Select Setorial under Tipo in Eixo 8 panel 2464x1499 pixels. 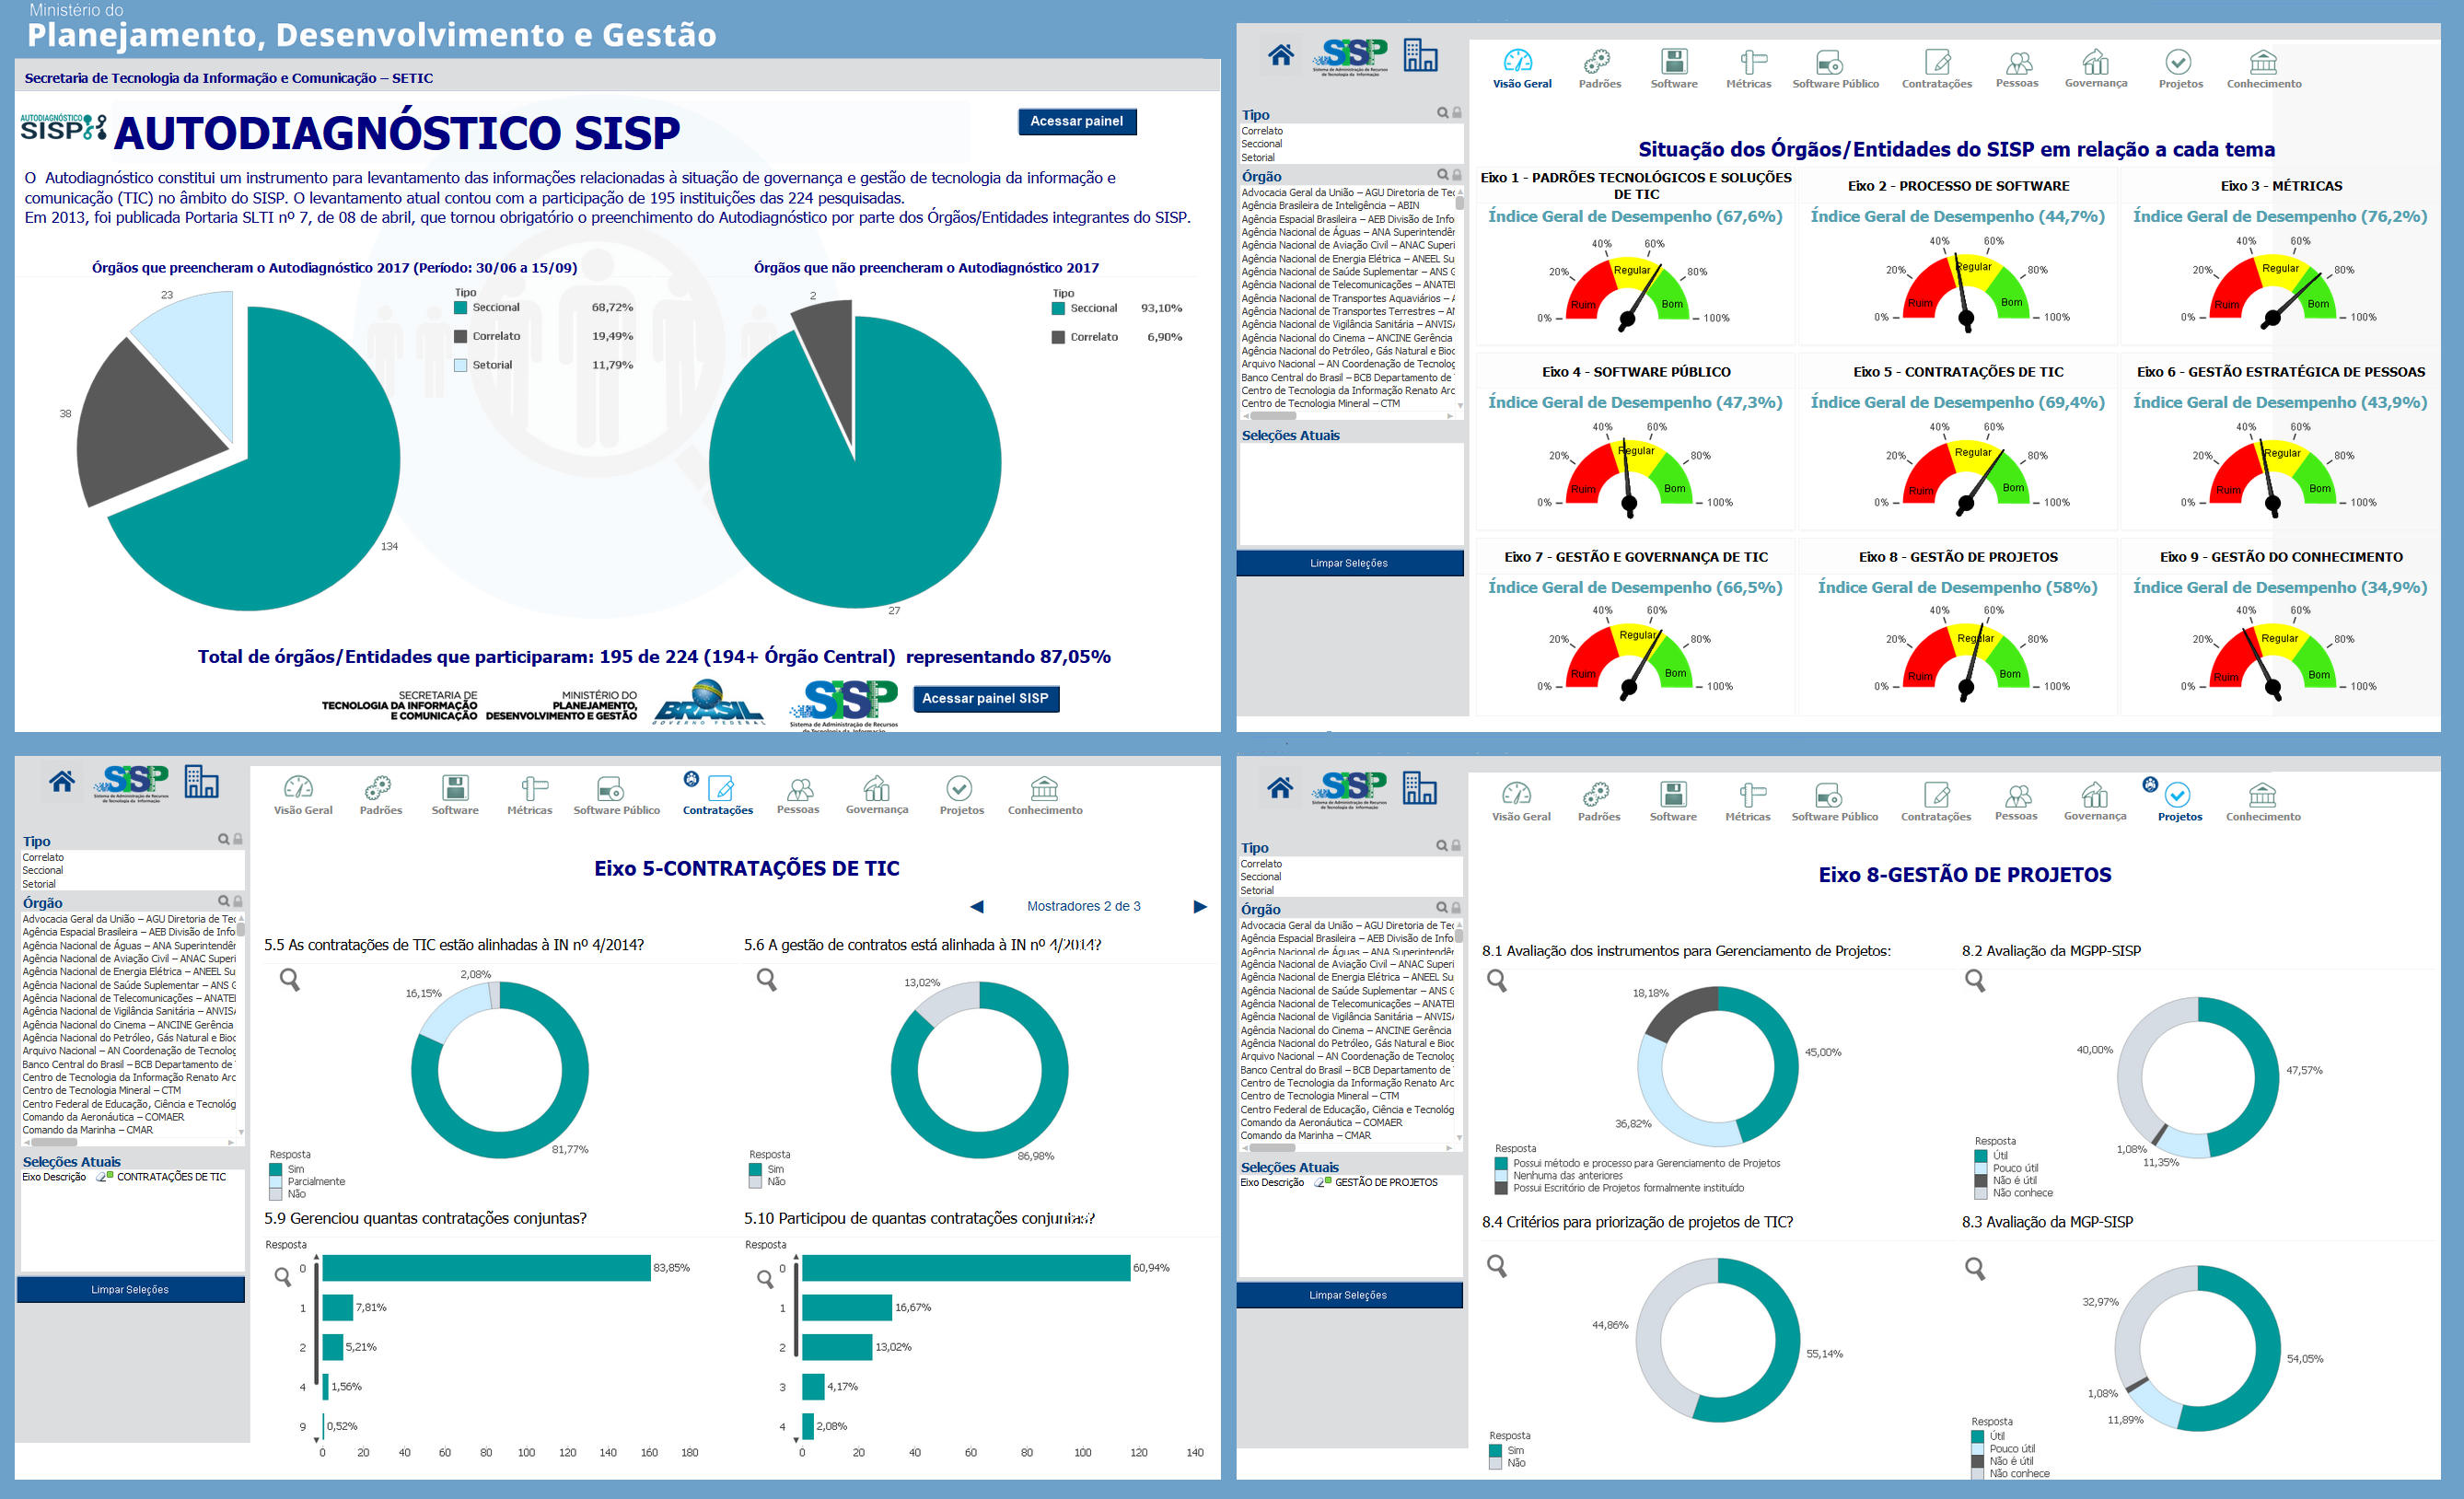[x=1257, y=890]
